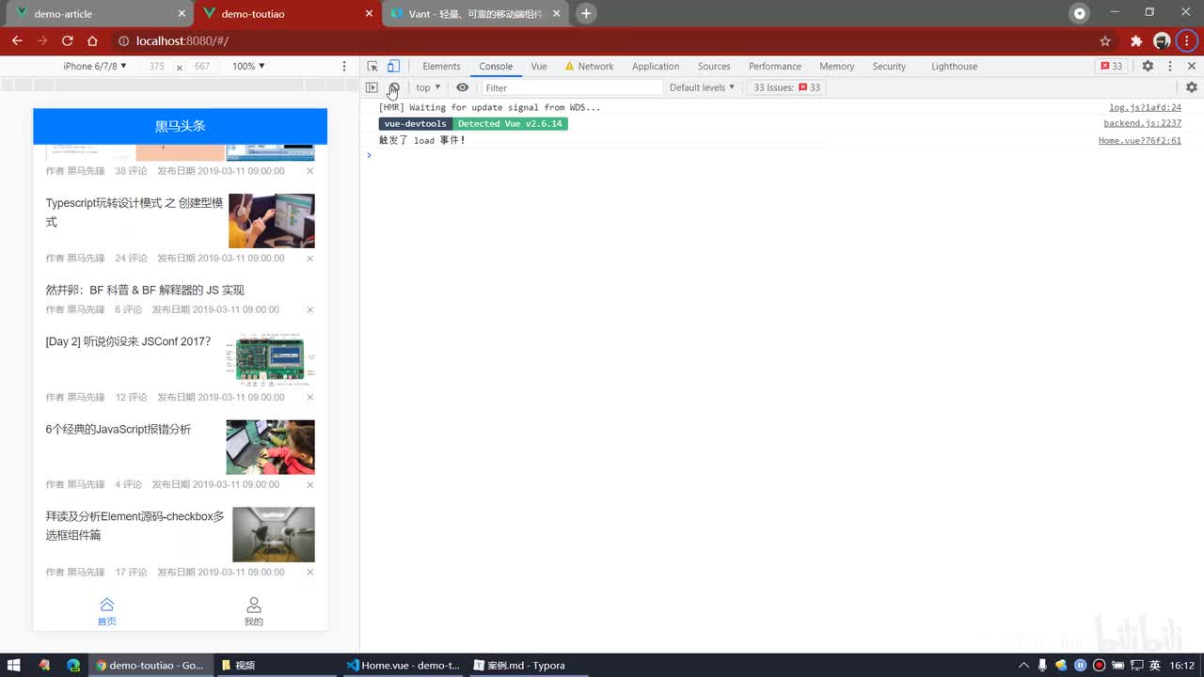Switch to the Vue DevTools tab
The image size is (1204, 677).
pyautogui.click(x=539, y=66)
